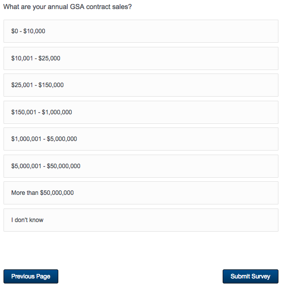Tap the row labeled $25,001 - $150,000
This screenshot has height=285, width=287.
(x=141, y=85)
